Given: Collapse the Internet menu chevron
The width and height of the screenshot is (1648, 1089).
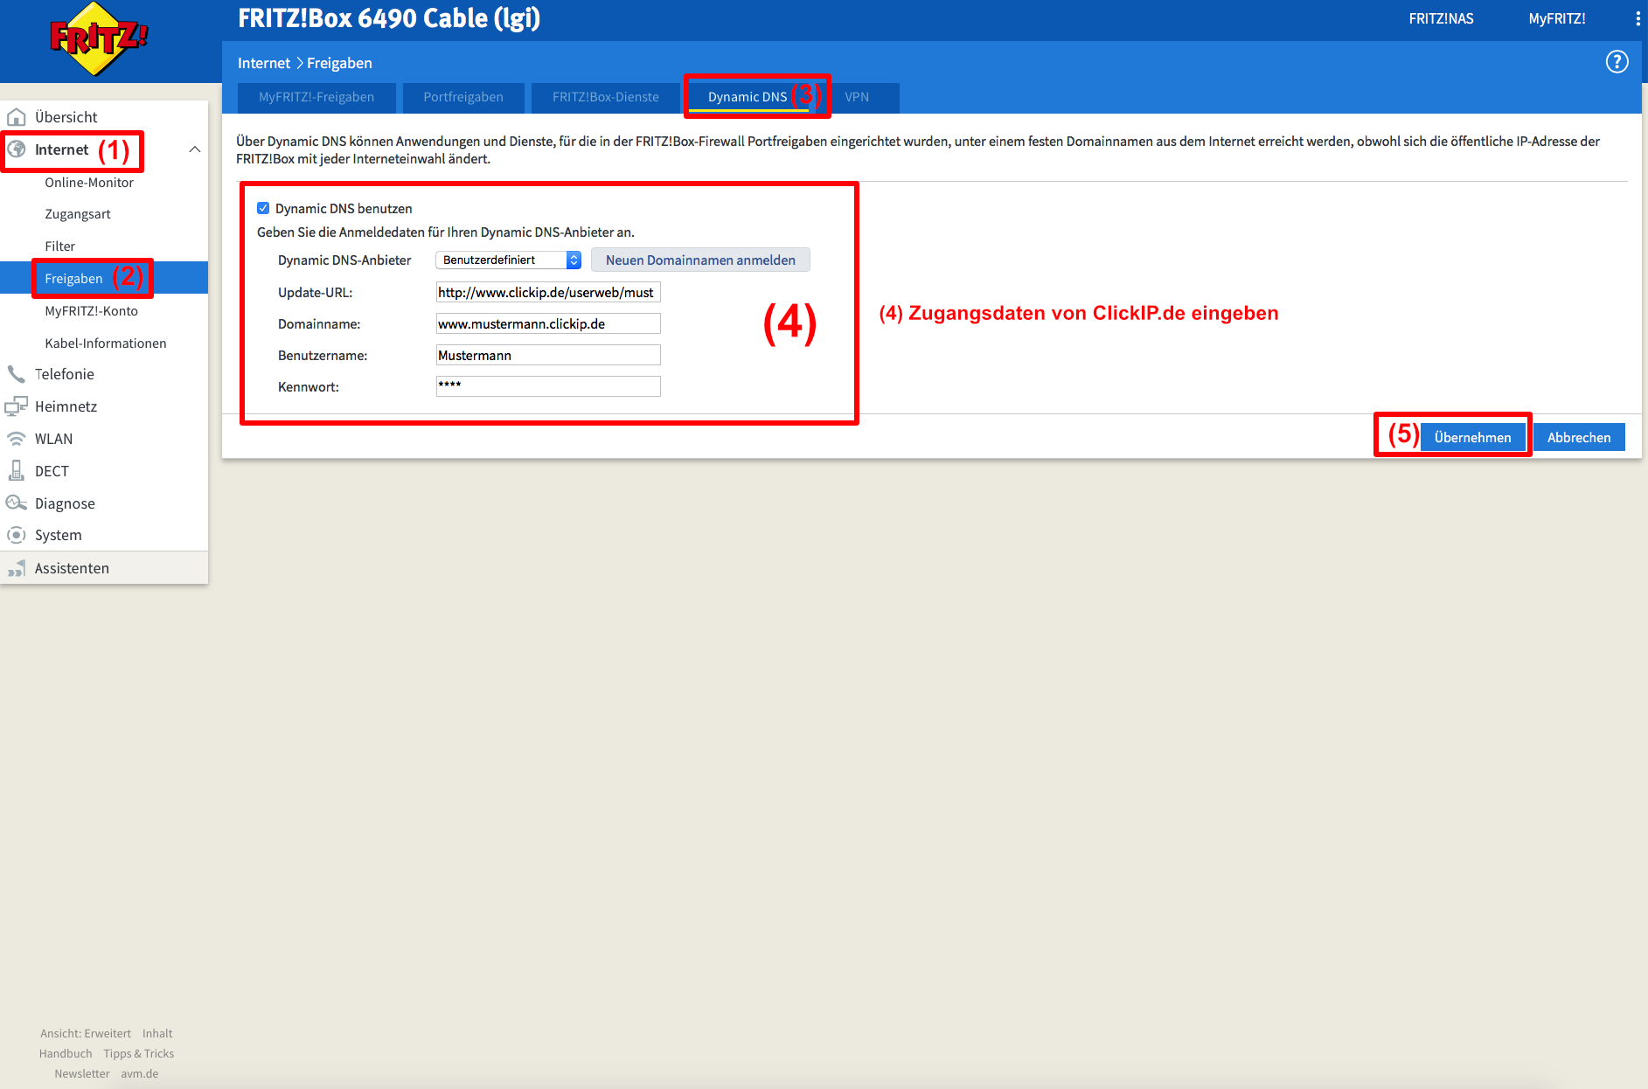Looking at the screenshot, I should pyautogui.click(x=195, y=149).
